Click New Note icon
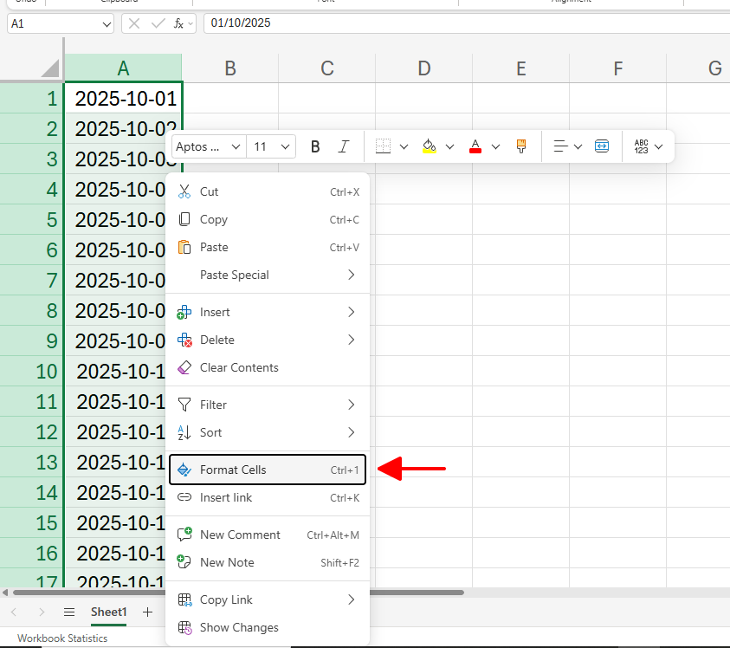This screenshot has width=730, height=648. (x=184, y=562)
